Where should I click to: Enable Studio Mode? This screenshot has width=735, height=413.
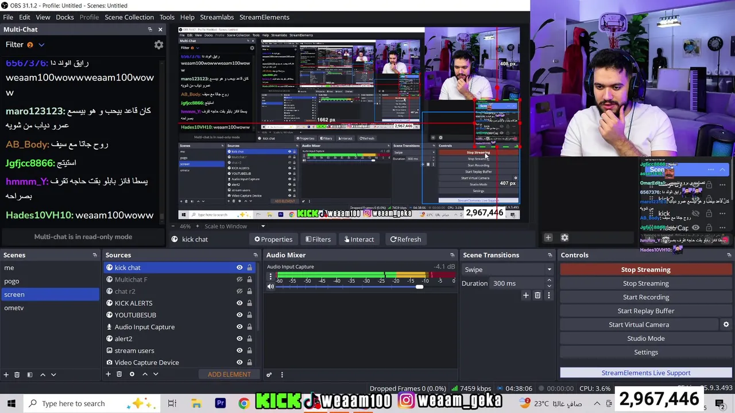pyautogui.click(x=646, y=338)
